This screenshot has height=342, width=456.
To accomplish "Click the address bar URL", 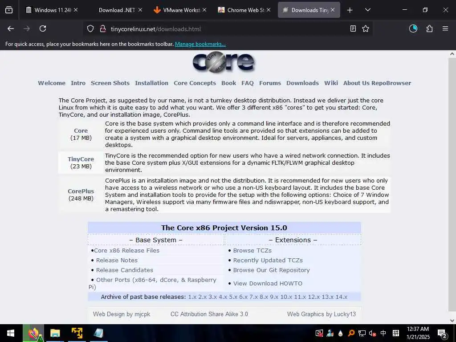I will 155,29.
